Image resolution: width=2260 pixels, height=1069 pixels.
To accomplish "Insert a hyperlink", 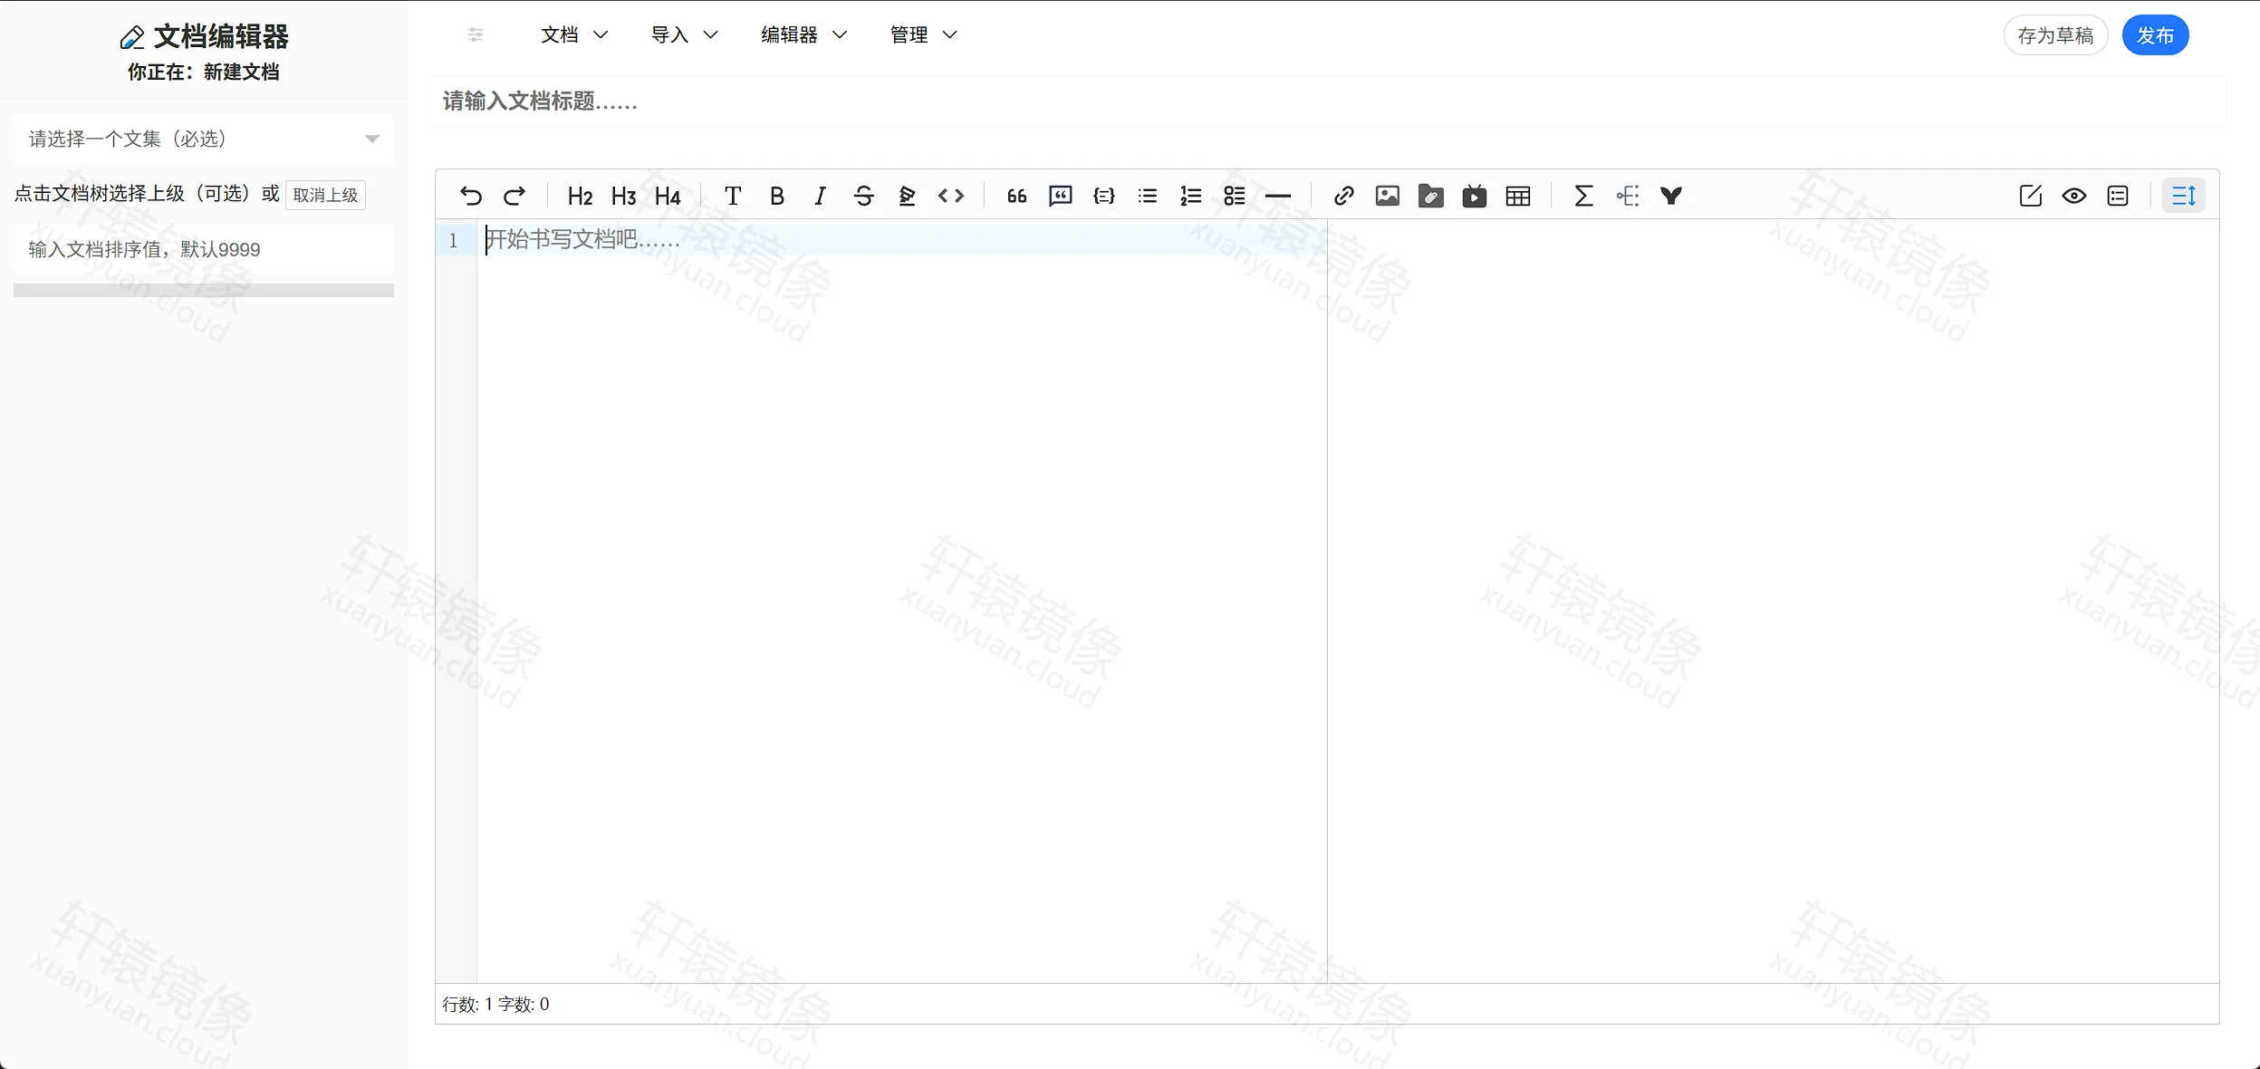I will pos(1343,196).
